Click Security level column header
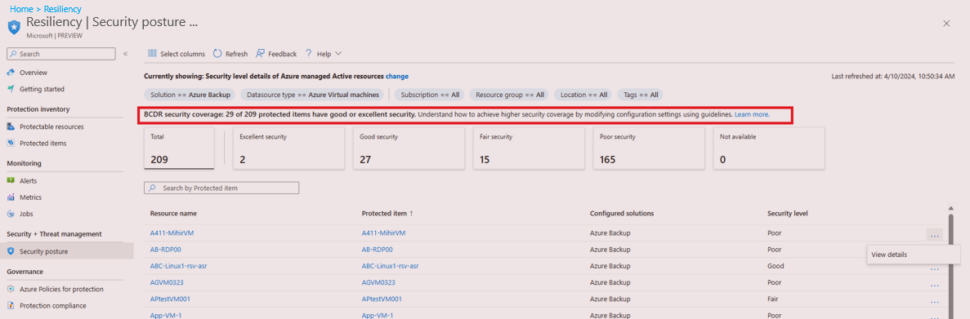The image size is (970, 319). [788, 213]
